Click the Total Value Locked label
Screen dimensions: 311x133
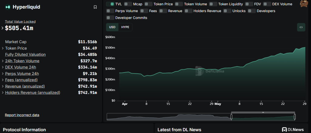[x=20, y=22]
